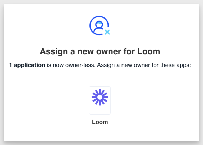The image size is (203, 145).
Task: Click the light blue hair detail on avatar
Action: pos(100,23)
